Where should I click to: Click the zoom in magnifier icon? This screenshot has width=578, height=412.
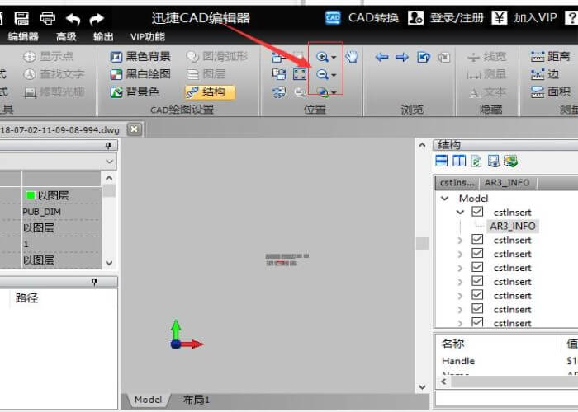[x=322, y=57]
